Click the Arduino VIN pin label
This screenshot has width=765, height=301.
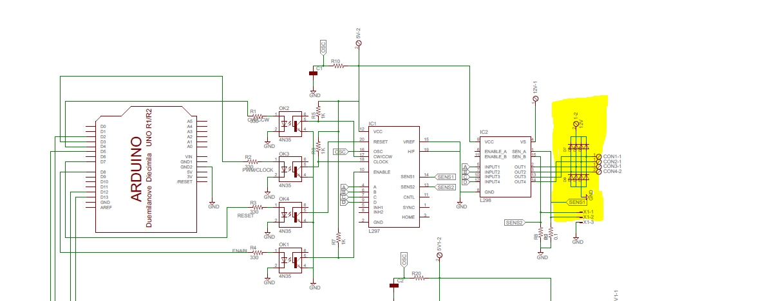click(189, 156)
